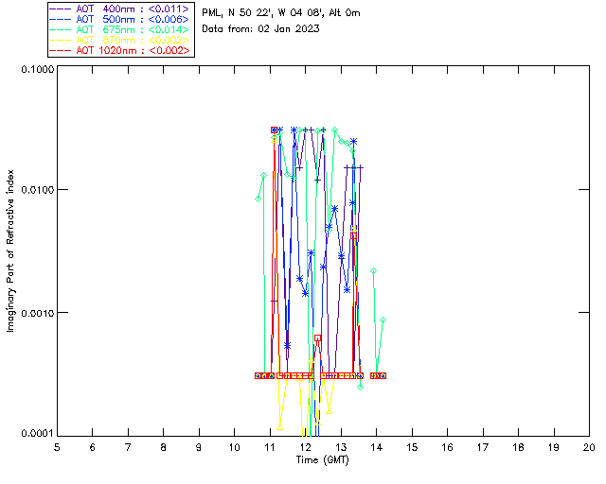Click x-axis tick label 11

pos(270,447)
